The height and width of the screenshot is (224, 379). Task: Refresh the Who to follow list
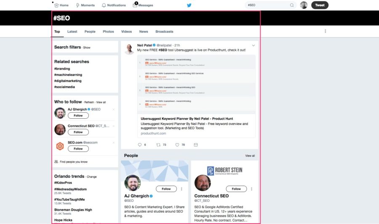89,102
